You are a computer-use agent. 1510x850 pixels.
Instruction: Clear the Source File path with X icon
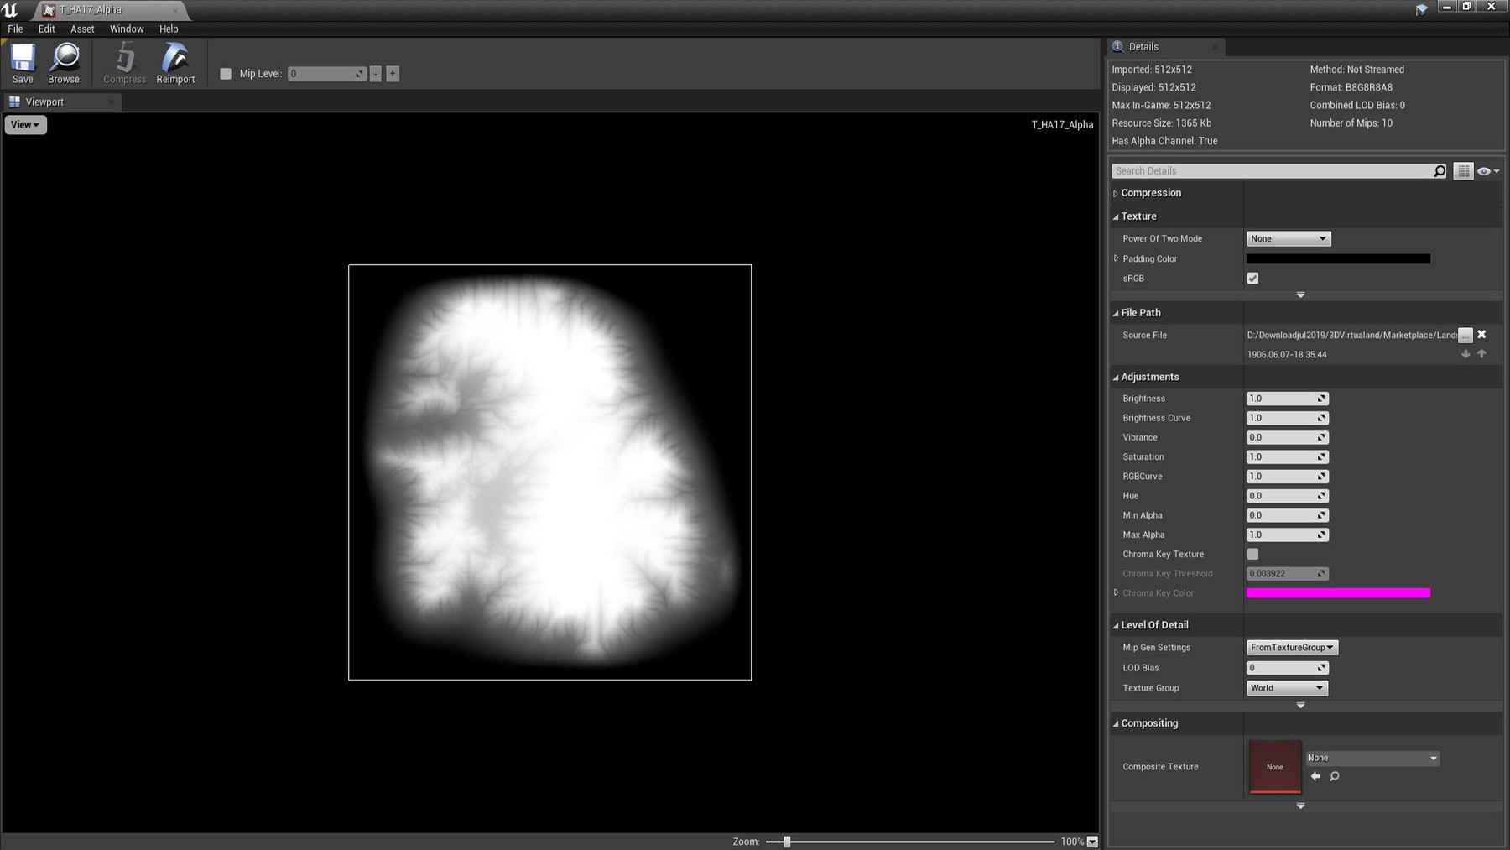coord(1481,335)
